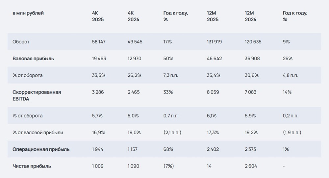Select the gross profit growth 50% cell
The image size is (329, 178).
168,59
